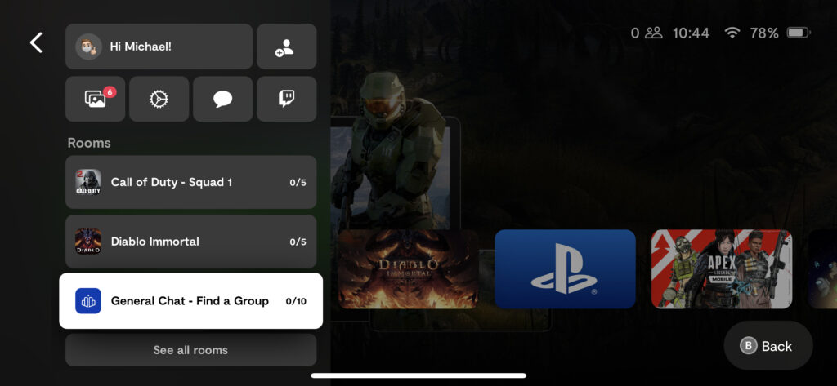Launch the Apex Legends Mobile tile
The width and height of the screenshot is (837, 386).
(722, 269)
